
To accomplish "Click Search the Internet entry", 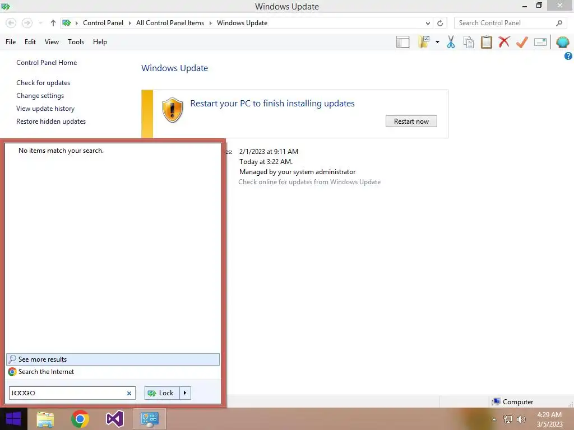I will [46, 372].
